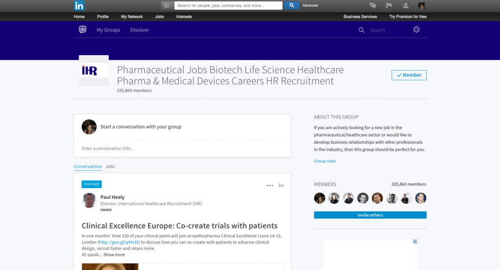Click the conversation title input field
500x270 pixels.
[183, 148]
